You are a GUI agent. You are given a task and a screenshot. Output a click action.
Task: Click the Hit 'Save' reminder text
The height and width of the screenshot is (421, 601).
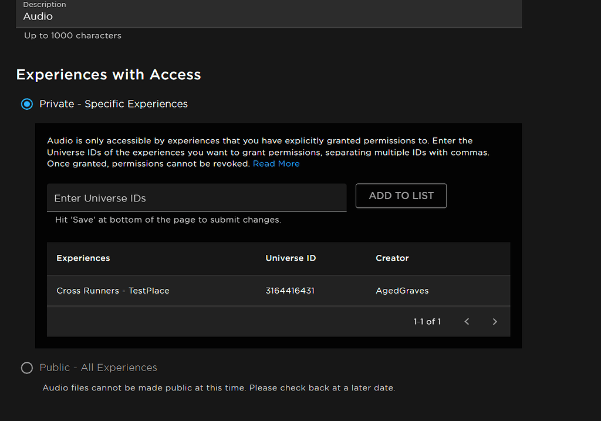[168, 220]
